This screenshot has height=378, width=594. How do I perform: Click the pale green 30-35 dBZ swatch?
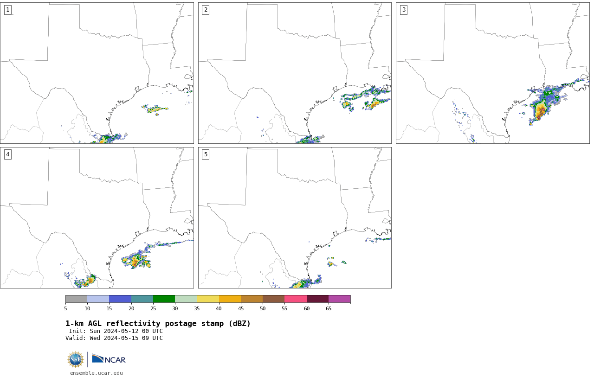click(186, 299)
